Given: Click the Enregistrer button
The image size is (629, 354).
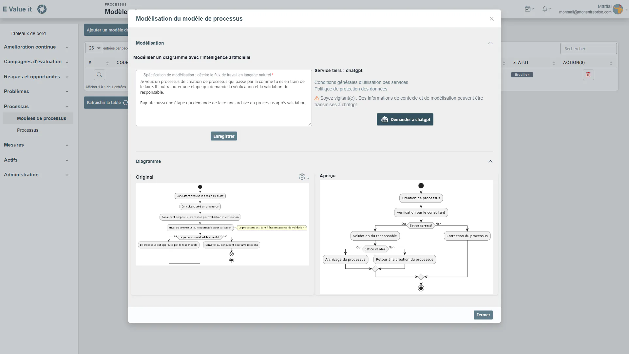Looking at the screenshot, I should [224, 136].
